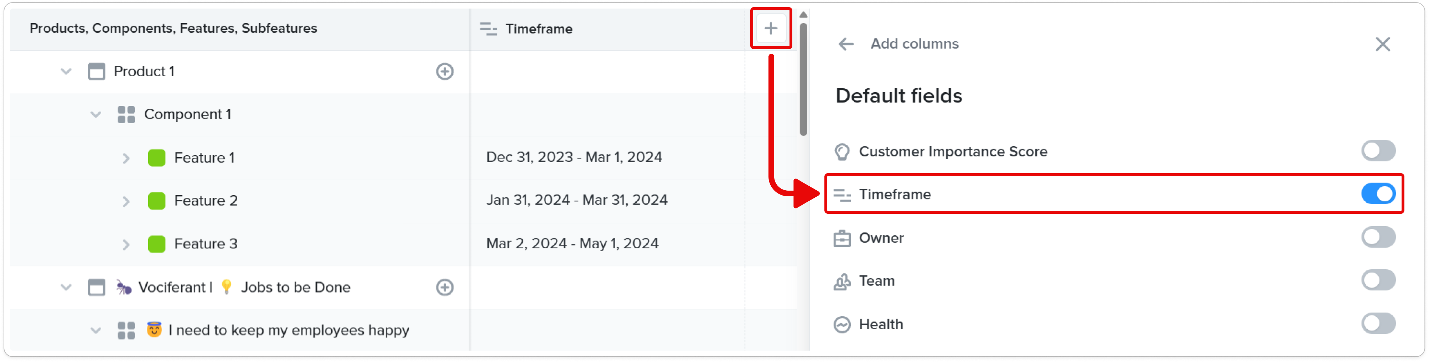Expand Feature 2 subfeatures
This screenshot has height=362, width=1429.
coord(126,201)
